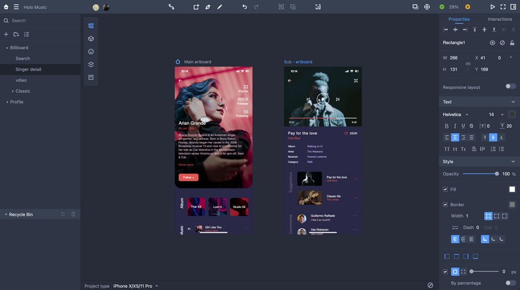Select the vdieo page in tree
Viewport: 520px width, 290px height.
click(x=21, y=80)
